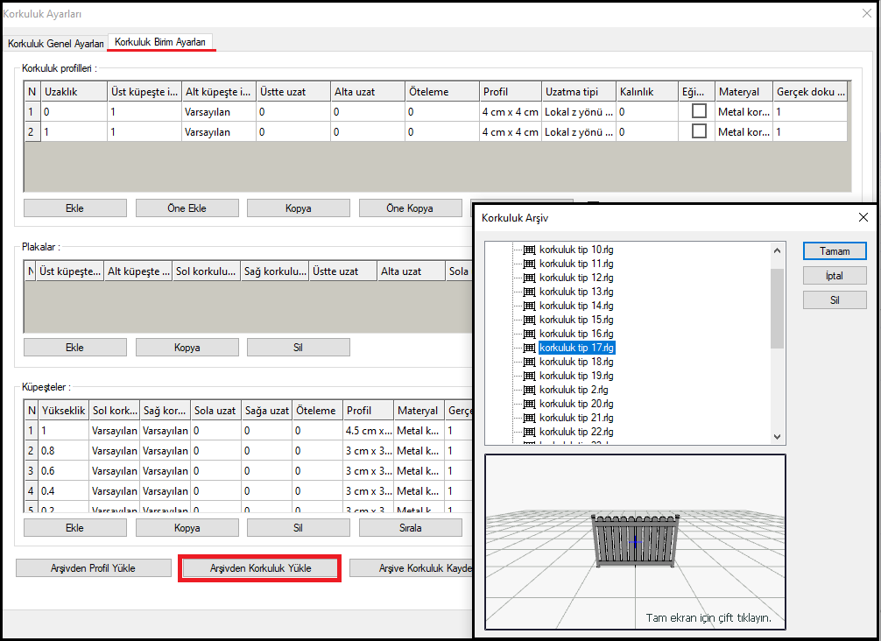Screen dimensions: 881x641
Task: Click the file icon beside korkuluk tip 2.rlg
Action: click(x=529, y=390)
